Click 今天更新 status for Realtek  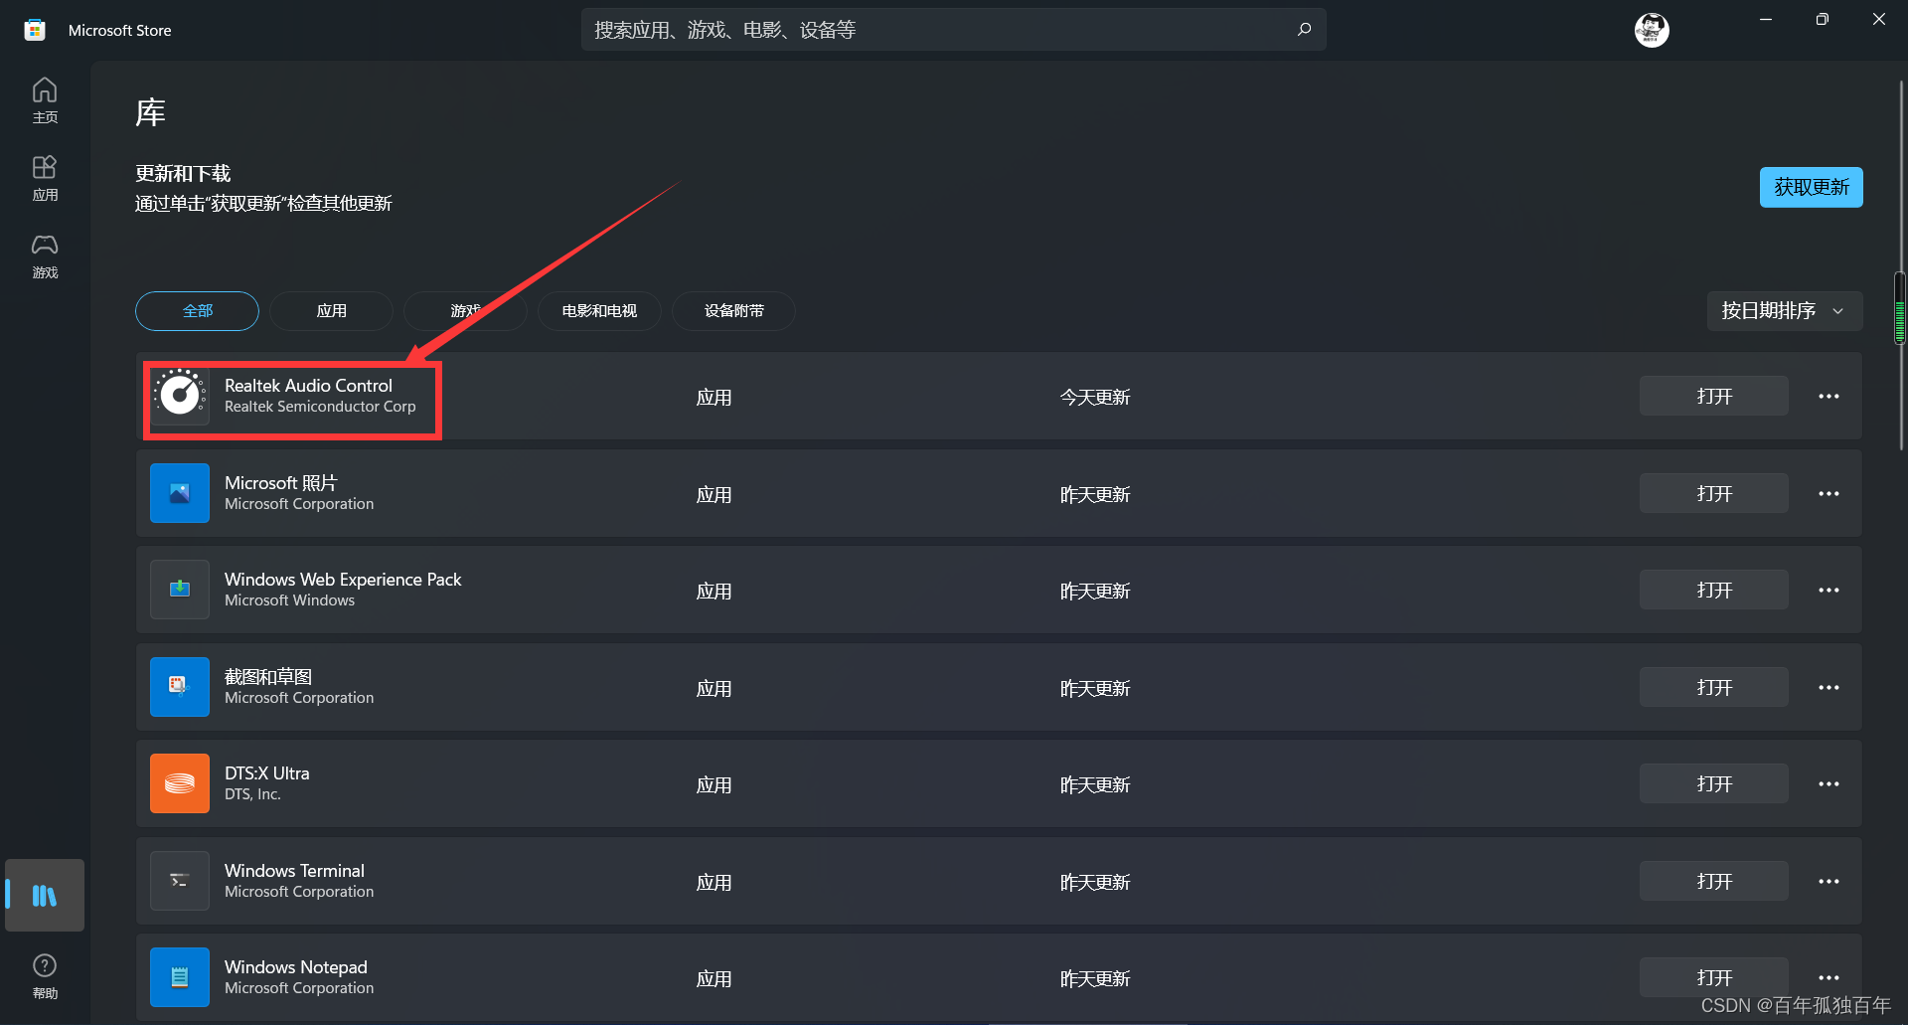click(1095, 397)
